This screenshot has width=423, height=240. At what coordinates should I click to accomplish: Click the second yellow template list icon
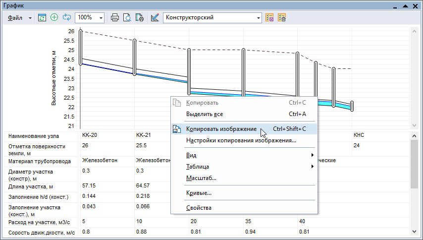pyautogui.click(x=282, y=17)
